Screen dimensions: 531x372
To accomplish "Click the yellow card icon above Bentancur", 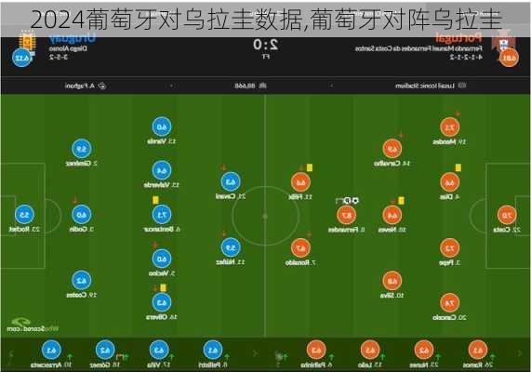I will 156,200.
